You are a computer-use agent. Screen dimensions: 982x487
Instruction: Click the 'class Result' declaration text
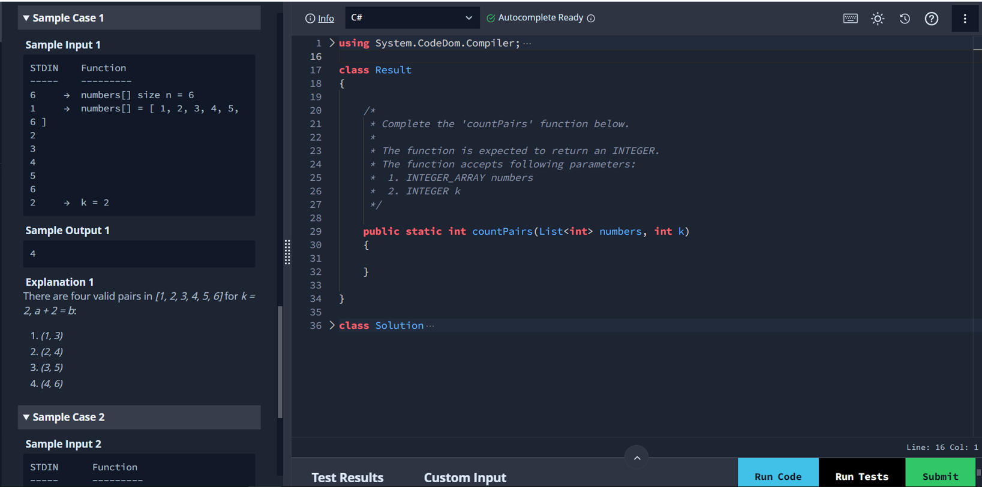coord(375,70)
